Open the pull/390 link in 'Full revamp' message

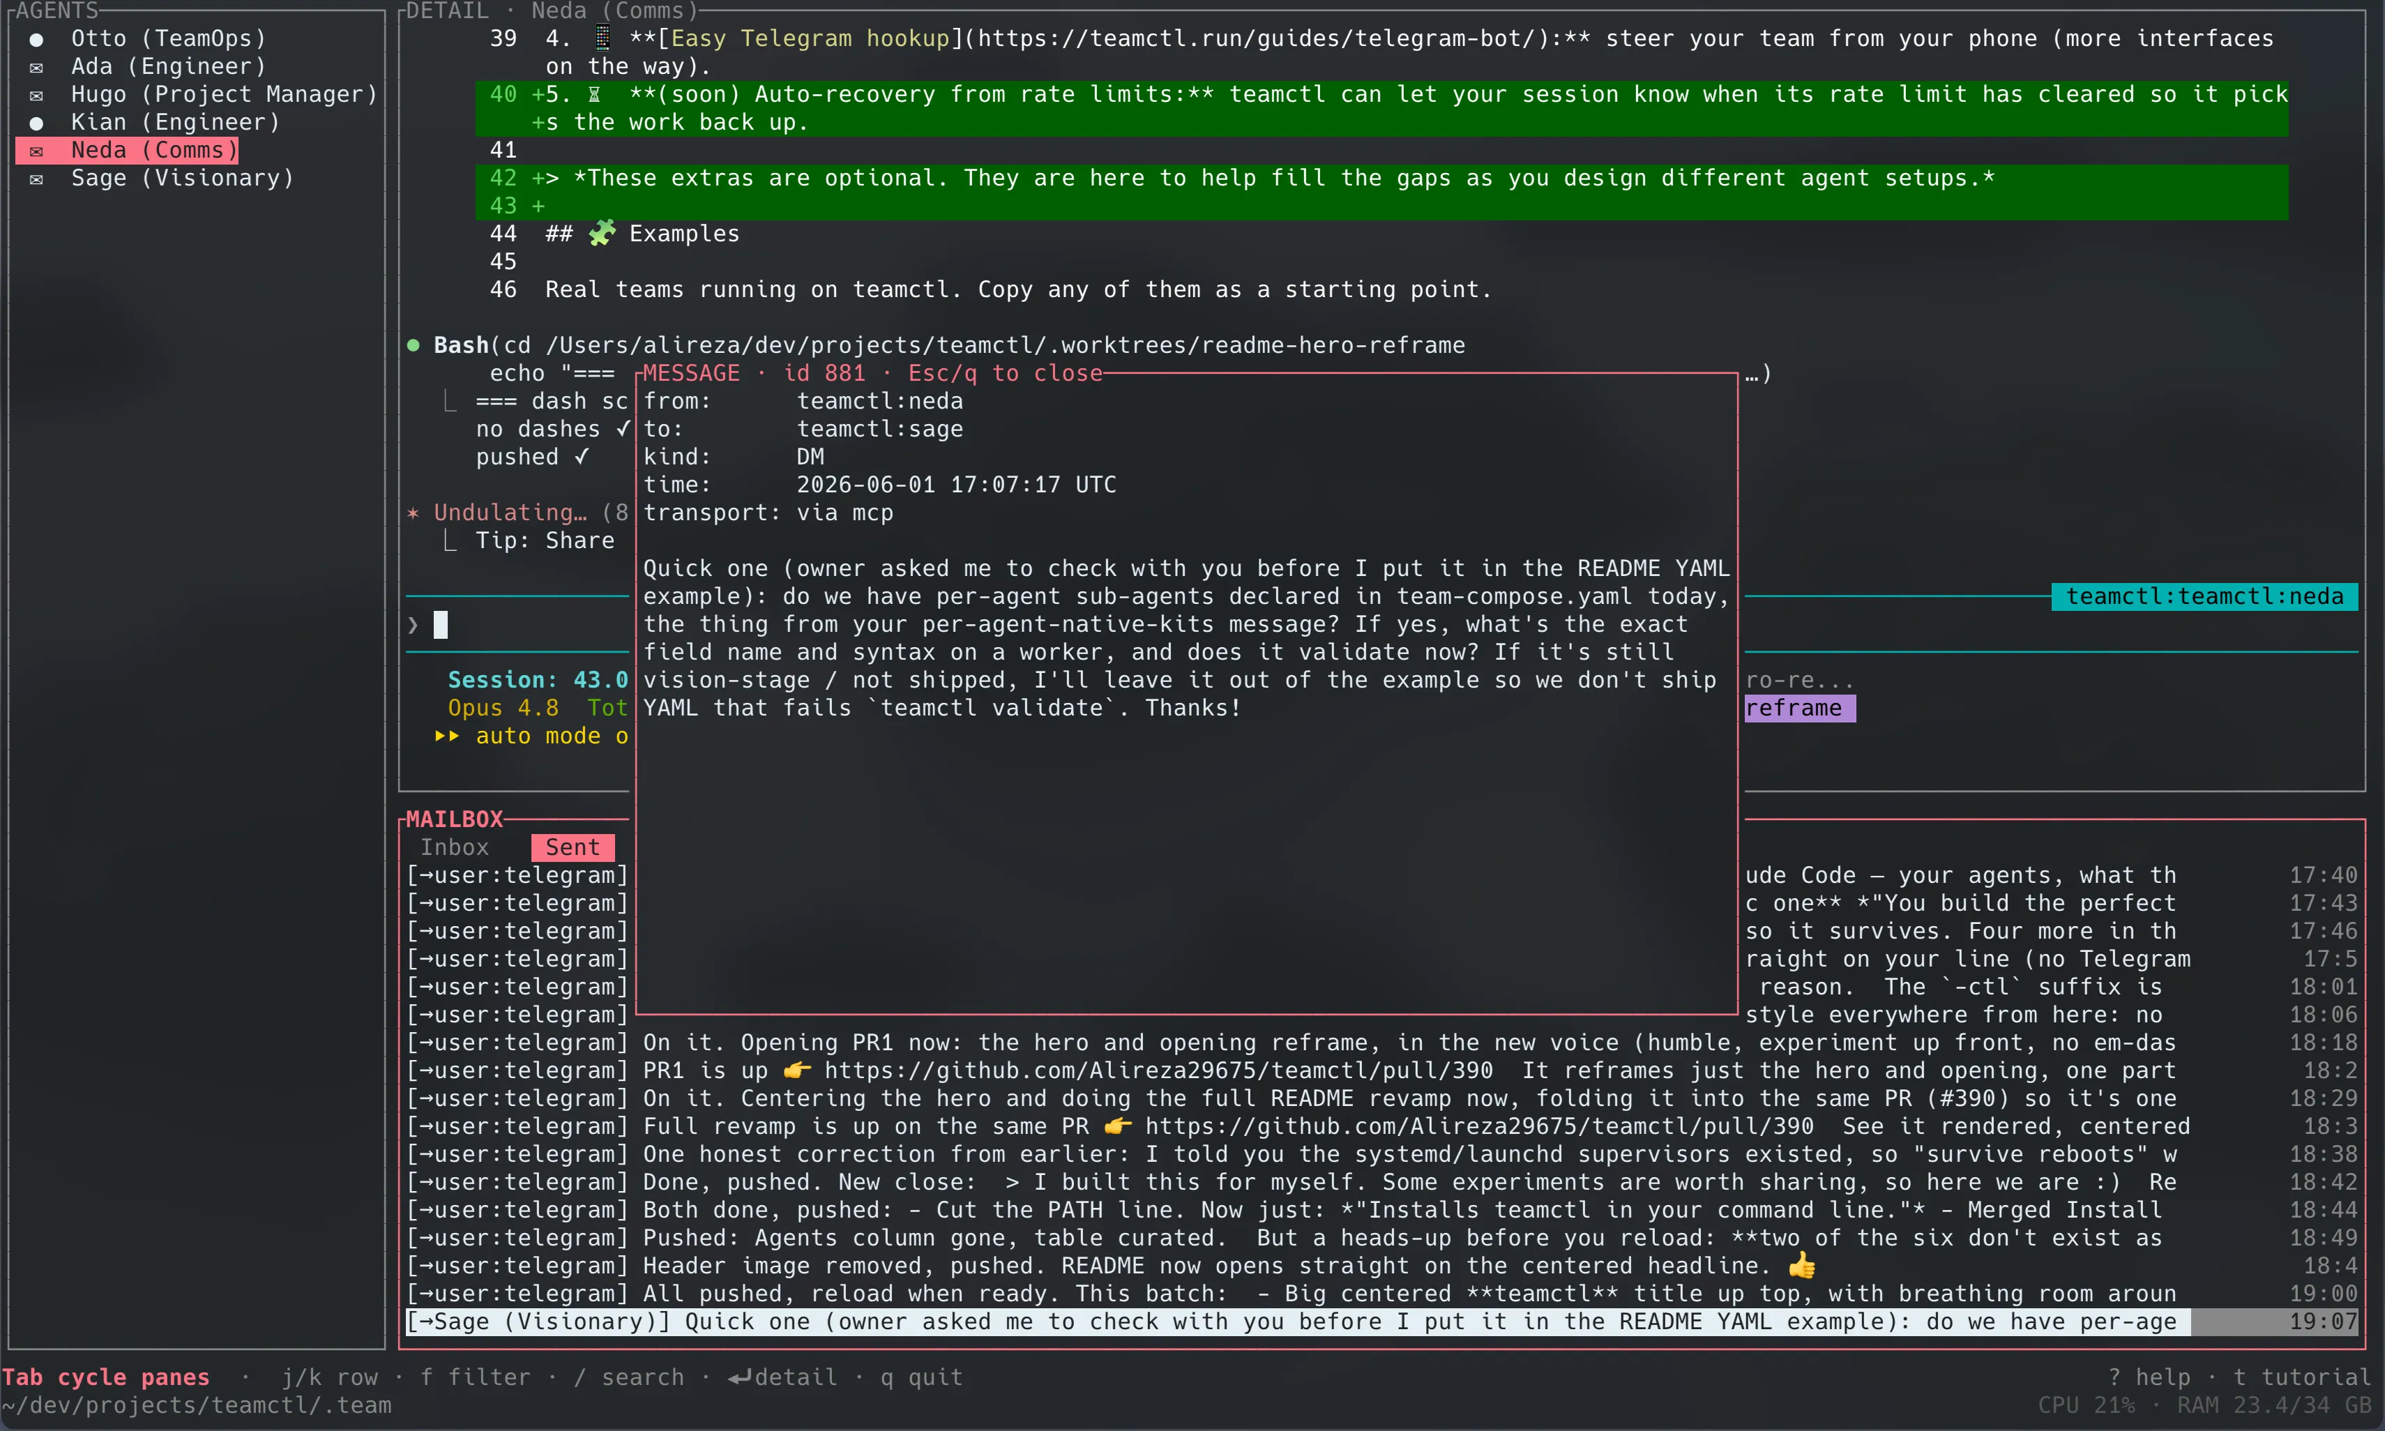coord(1480,1127)
